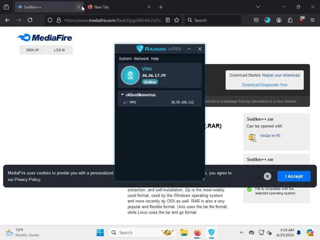Screen dimensions: 320x240
Task: Click the 26.26.17.79 IP address text
Action: (x=154, y=75)
